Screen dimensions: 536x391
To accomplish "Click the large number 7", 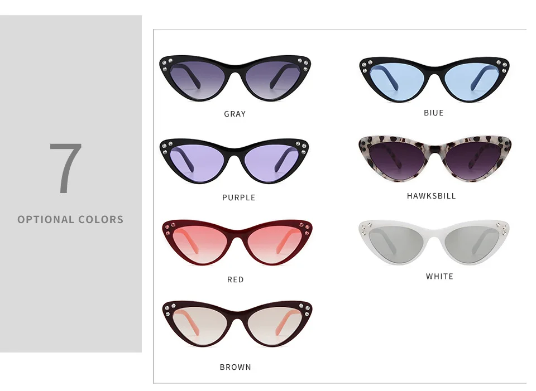I will click(x=66, y=168).
